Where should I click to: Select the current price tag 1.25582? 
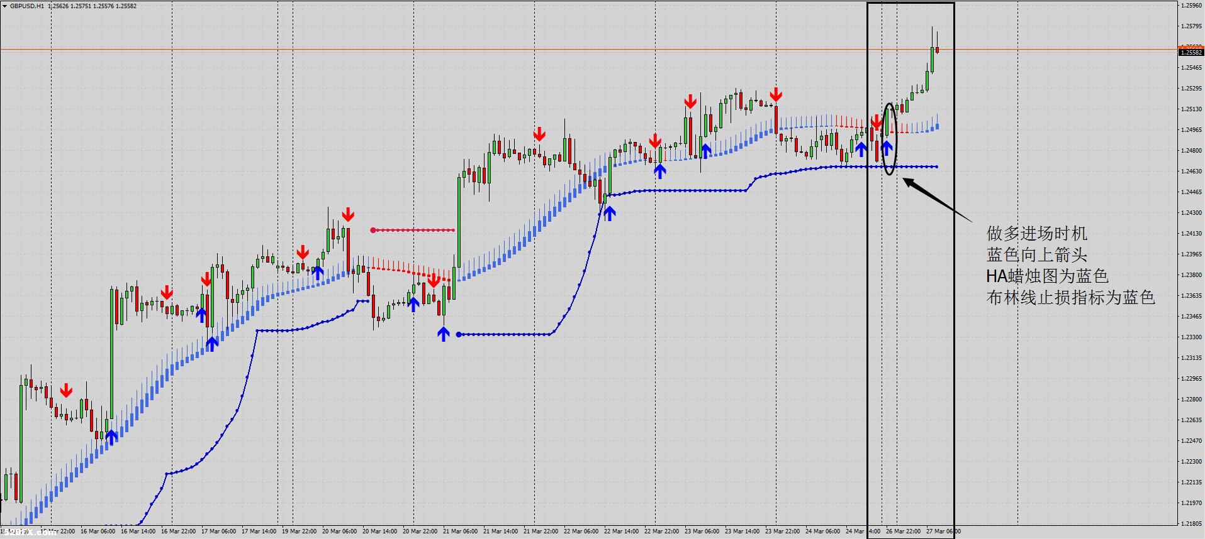[x=1191, y=52]
